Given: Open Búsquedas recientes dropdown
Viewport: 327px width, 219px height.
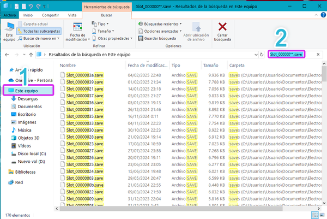Looking at the screenshot, I should click(x=160, y=24).
